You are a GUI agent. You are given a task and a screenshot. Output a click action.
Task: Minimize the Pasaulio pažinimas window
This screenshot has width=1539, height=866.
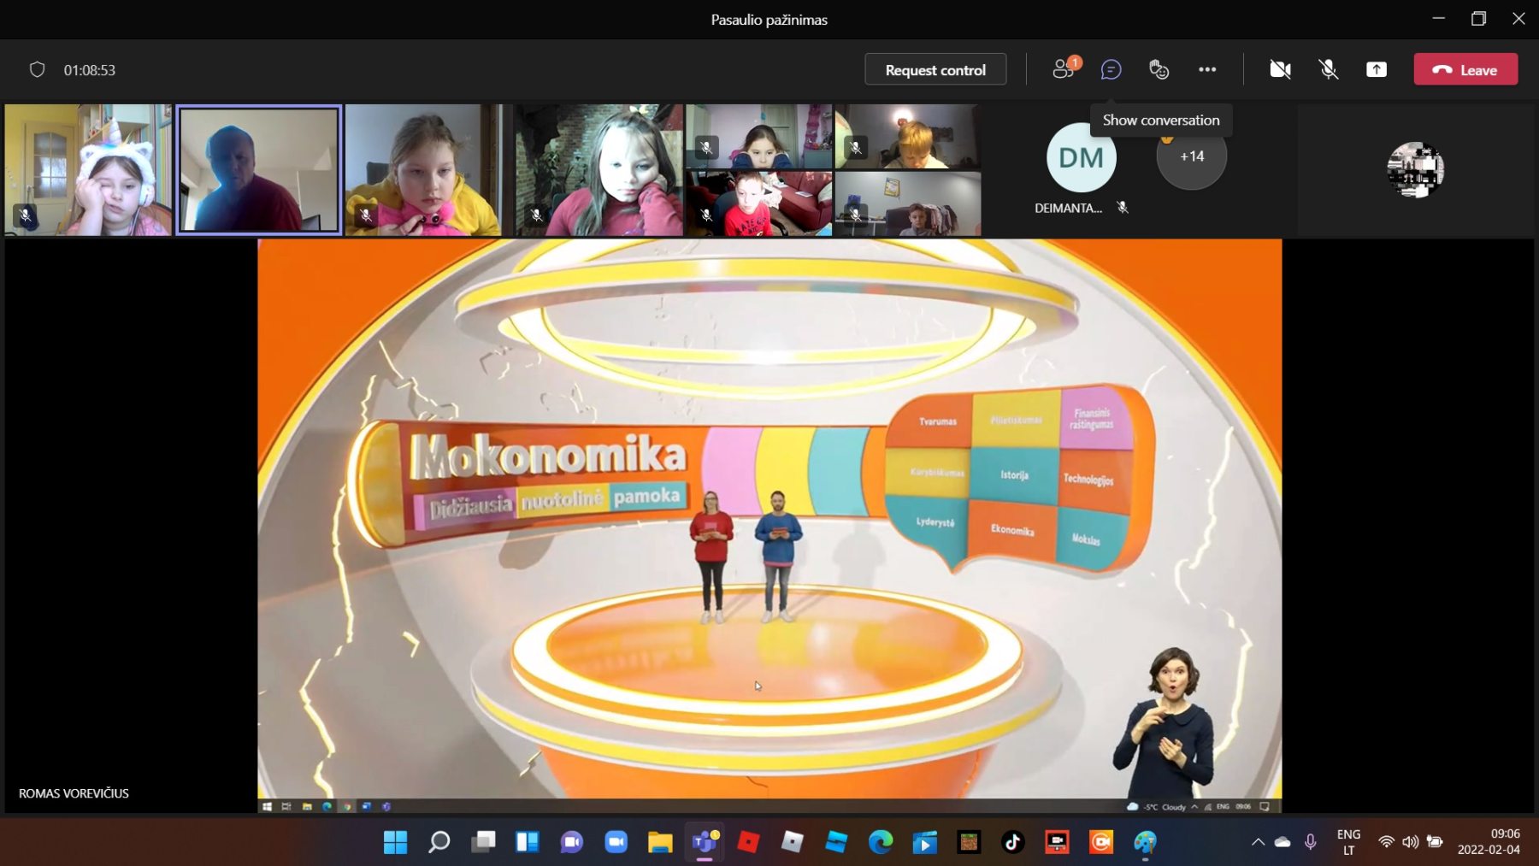[1439, 19]
